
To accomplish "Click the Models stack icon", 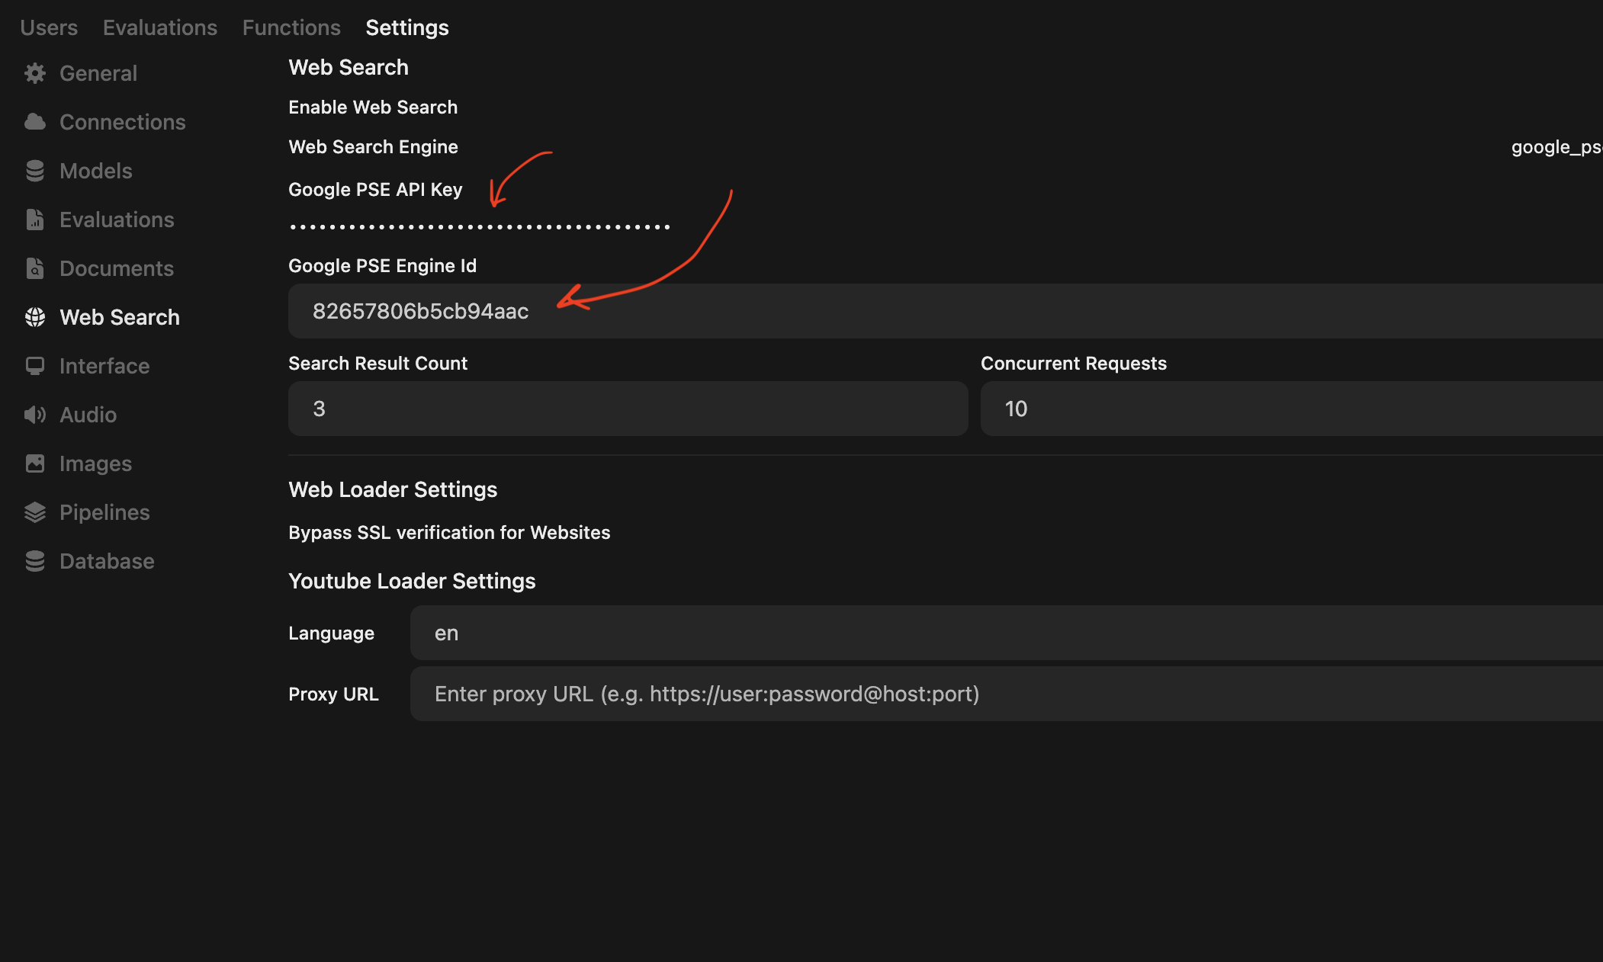I will click(35, 171).
